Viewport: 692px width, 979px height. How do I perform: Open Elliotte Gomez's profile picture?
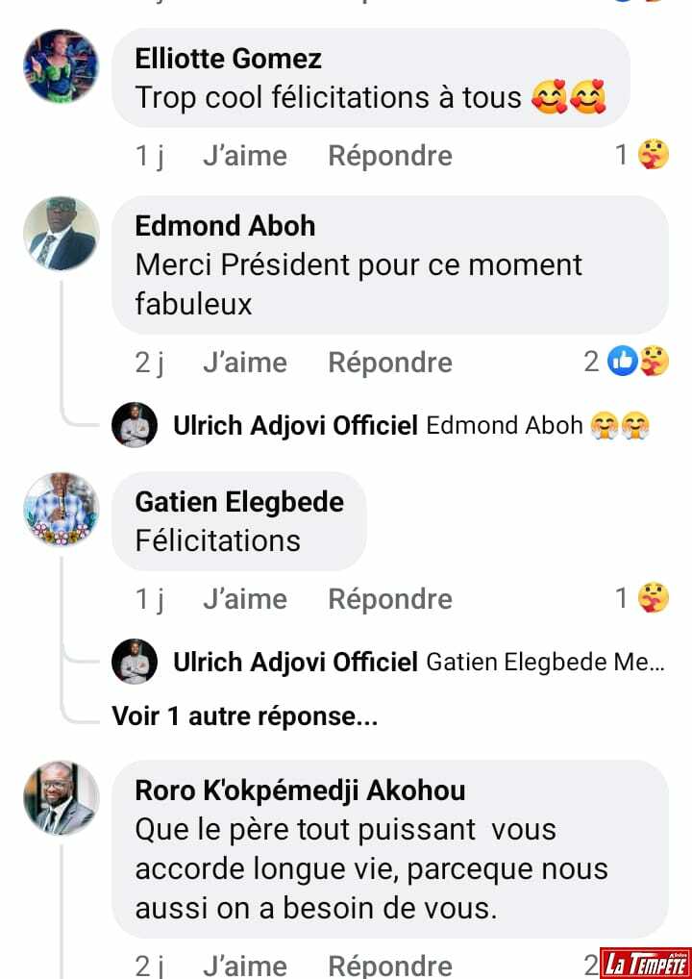point(61,65)
